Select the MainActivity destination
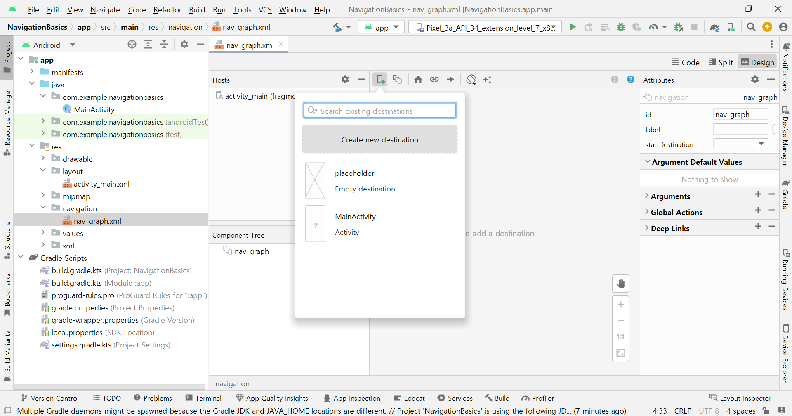Viewport: 792px width, 416px height. (380, 224)
